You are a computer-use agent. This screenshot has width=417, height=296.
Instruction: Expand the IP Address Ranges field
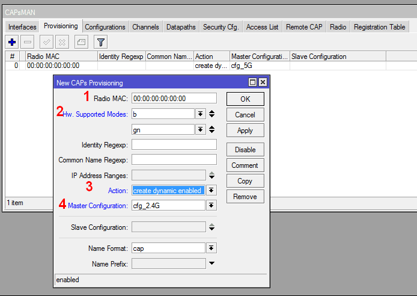click(212, 176)
